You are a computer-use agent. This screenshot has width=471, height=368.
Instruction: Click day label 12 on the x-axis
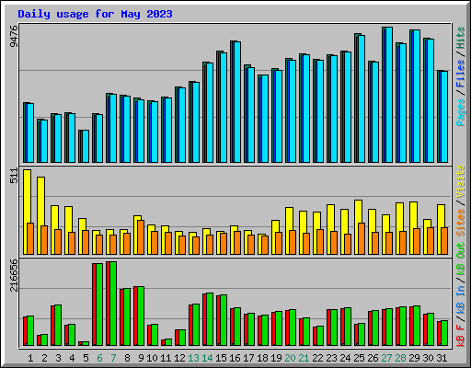click(179, 358)
